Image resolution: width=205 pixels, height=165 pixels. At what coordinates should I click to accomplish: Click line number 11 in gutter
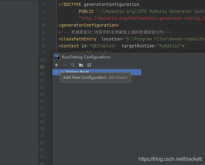tap(42, 67)
